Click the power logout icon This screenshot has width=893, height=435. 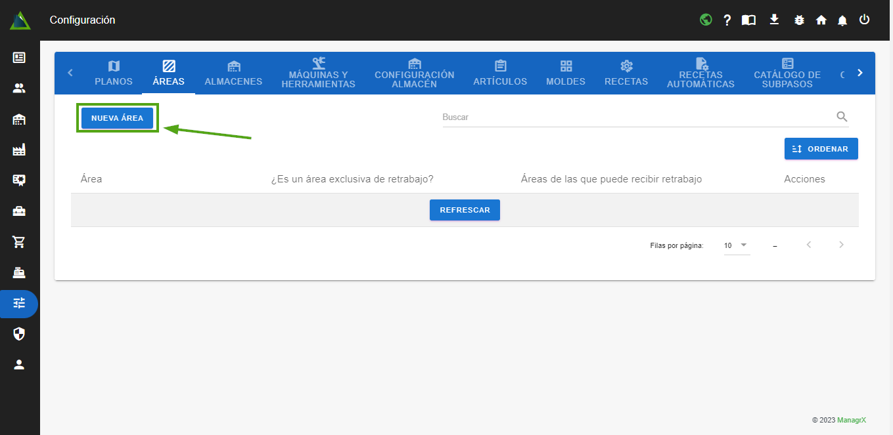(x=864, y=20)
